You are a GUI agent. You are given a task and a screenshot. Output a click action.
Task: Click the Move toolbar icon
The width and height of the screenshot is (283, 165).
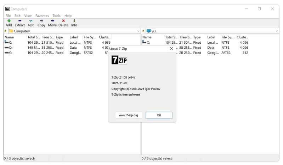coord(52,21)
